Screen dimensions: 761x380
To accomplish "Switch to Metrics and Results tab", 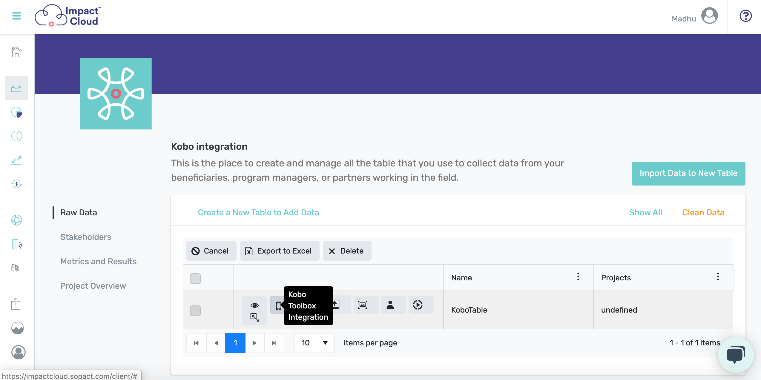I will (x=98, y=261).
